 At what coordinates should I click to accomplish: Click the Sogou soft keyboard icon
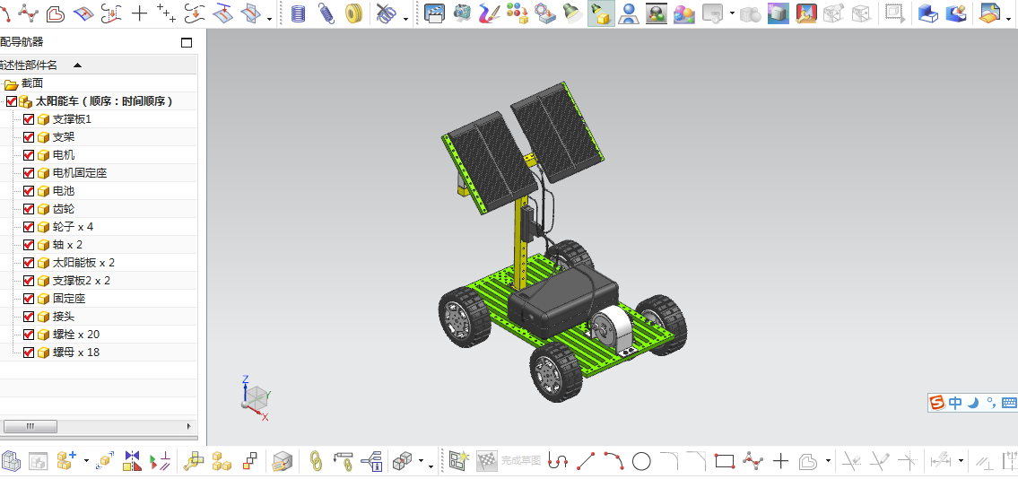click(1009, 403)
